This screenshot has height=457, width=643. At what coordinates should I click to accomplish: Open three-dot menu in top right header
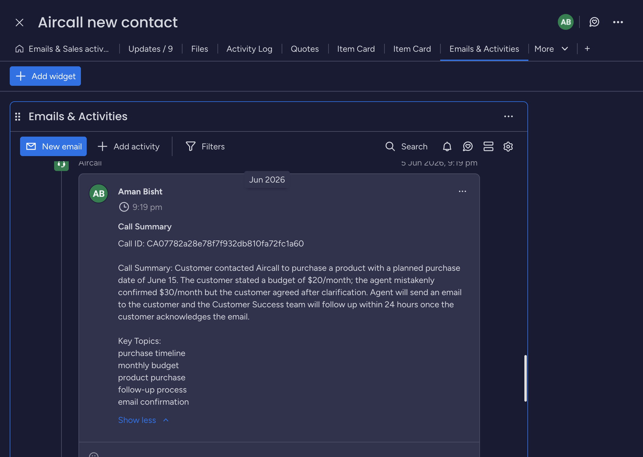pyautogui.click(x=618, y=22)
